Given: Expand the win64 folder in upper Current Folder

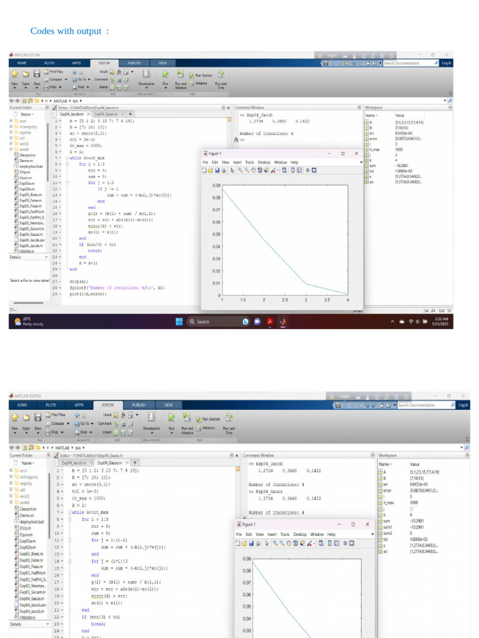Looking at the screenshot, I should 11,150.
